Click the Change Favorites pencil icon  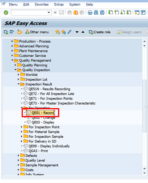pyautogui.click(x=69, y=32)
